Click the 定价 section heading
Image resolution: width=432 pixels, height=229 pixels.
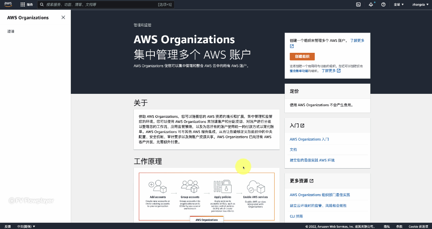pos(294,91)
